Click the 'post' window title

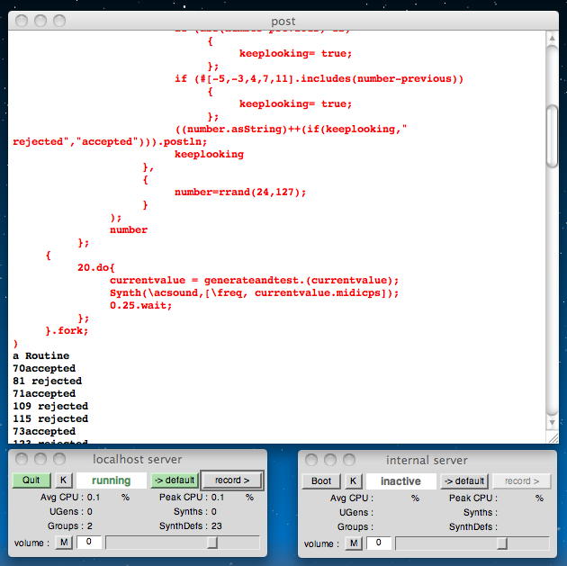coord(283,21)
